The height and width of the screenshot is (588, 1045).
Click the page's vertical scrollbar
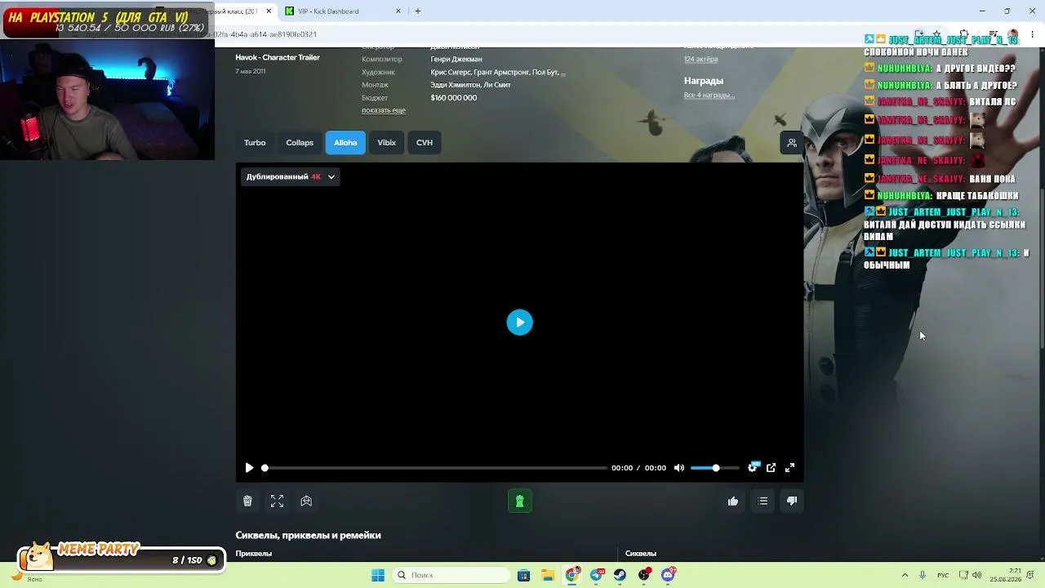tap(1042, 269)
